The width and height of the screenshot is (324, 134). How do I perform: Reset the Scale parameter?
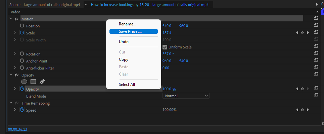click(x=316, y=32)
